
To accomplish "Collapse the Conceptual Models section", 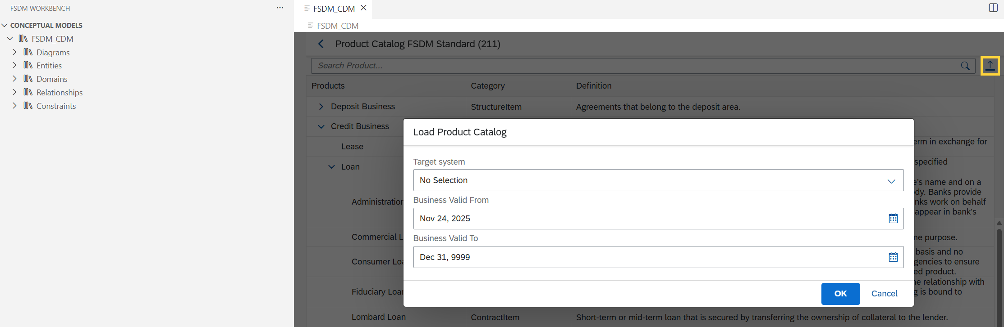I will tap(5, 25).
